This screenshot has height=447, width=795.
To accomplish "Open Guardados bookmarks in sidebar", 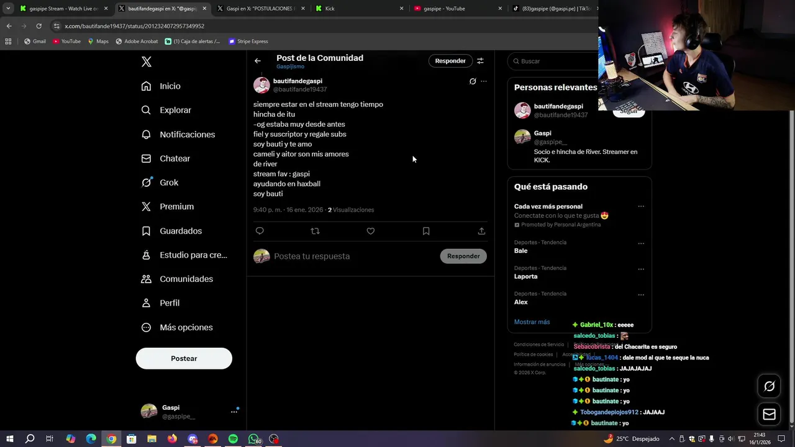I will pos(171,231).
